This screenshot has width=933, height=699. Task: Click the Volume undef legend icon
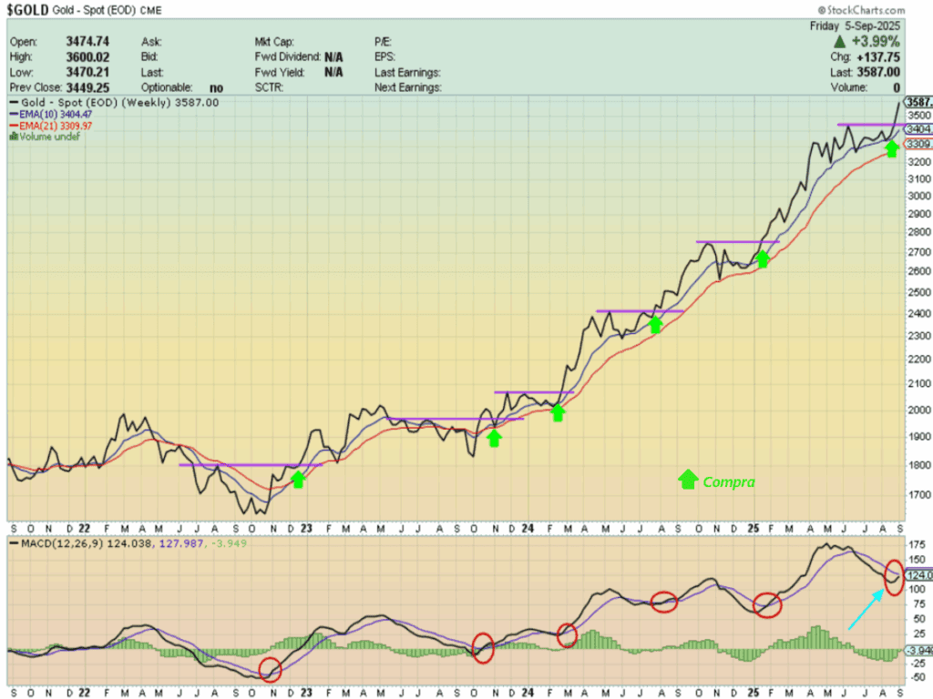point(13,137)
